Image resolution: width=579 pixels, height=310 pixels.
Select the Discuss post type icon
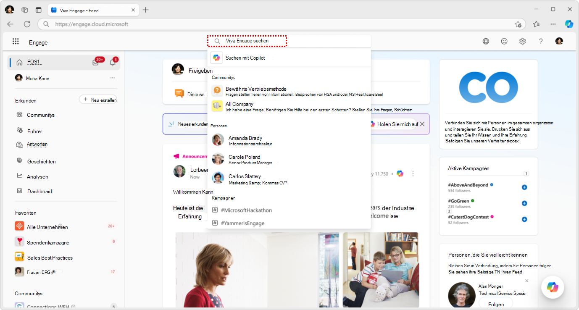point(179,94)
